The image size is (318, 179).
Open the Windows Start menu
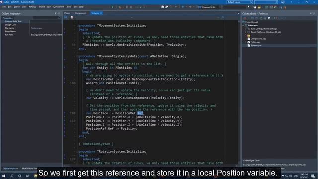[4, 176]
